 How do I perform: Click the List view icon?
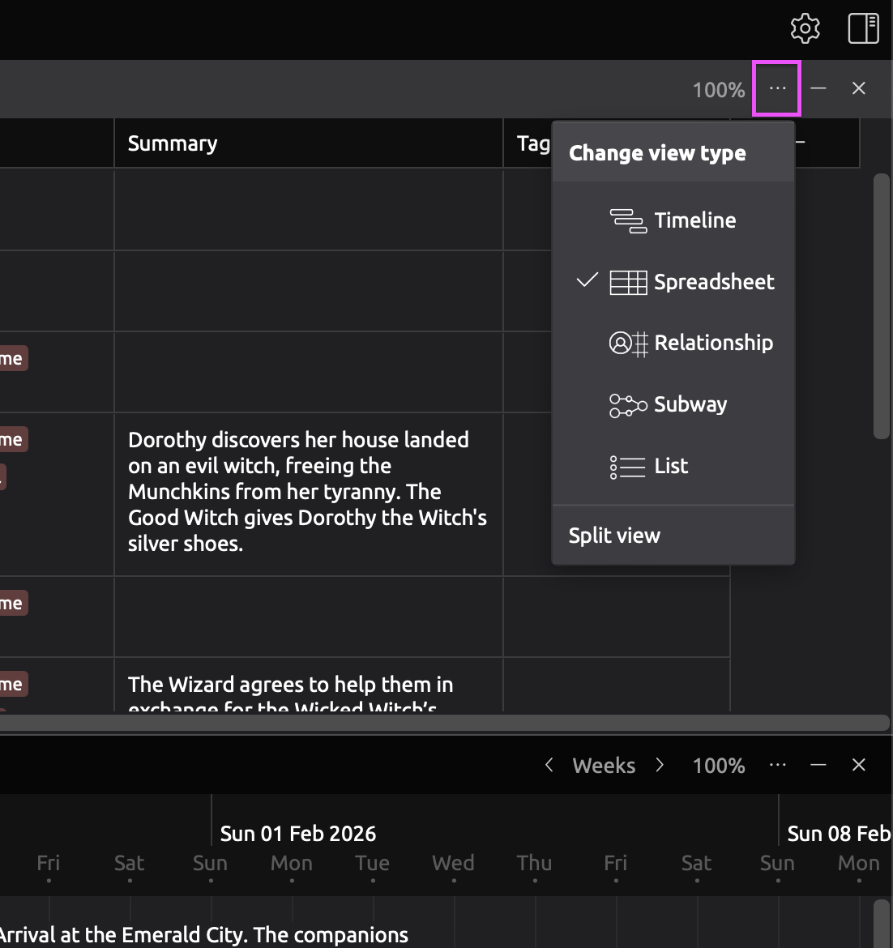628,467
